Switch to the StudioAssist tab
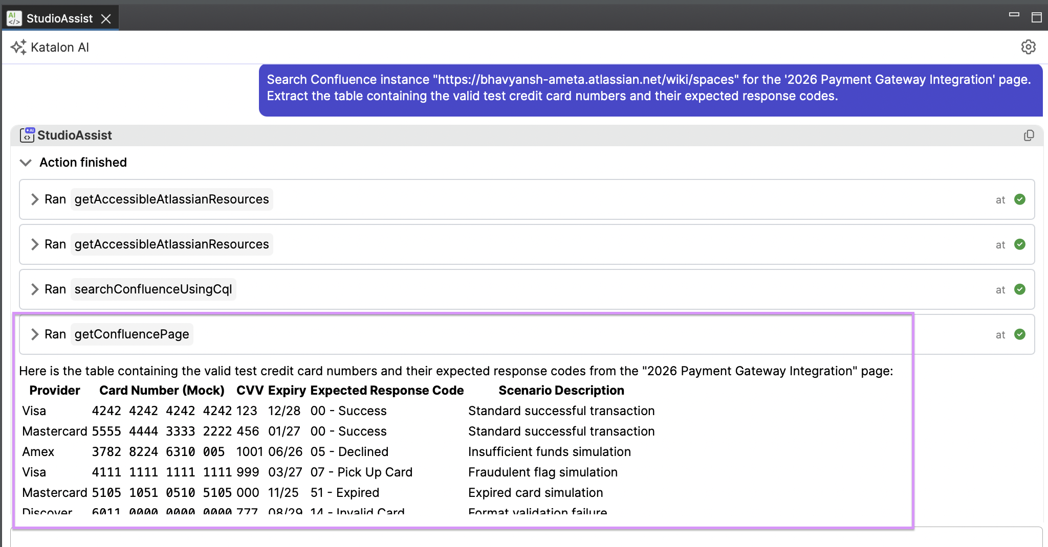Image resolution: width=1048 pixels, height=547 pixels. (59, 19)
